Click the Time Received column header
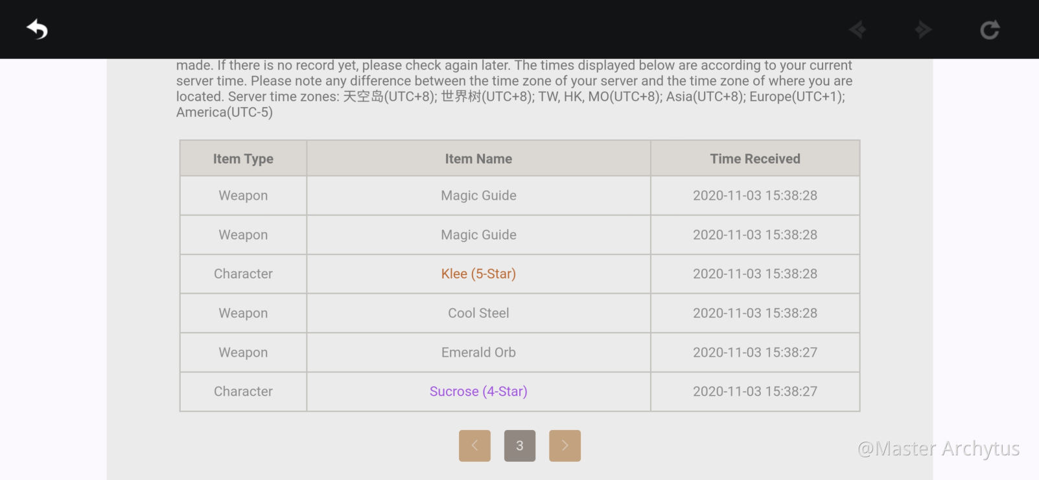Viewport: 1039px width, 480px height. (x=755, y=158)
